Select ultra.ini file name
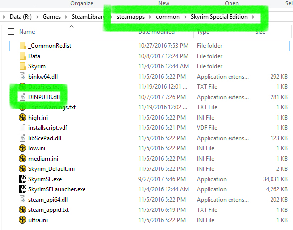Image resolution: width=293 pixels, height=230 pixels. (38, 220)
